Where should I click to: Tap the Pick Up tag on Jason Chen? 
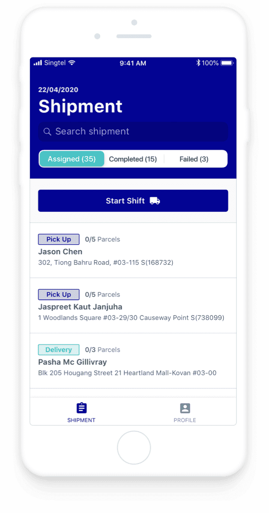tap(59, 239)
